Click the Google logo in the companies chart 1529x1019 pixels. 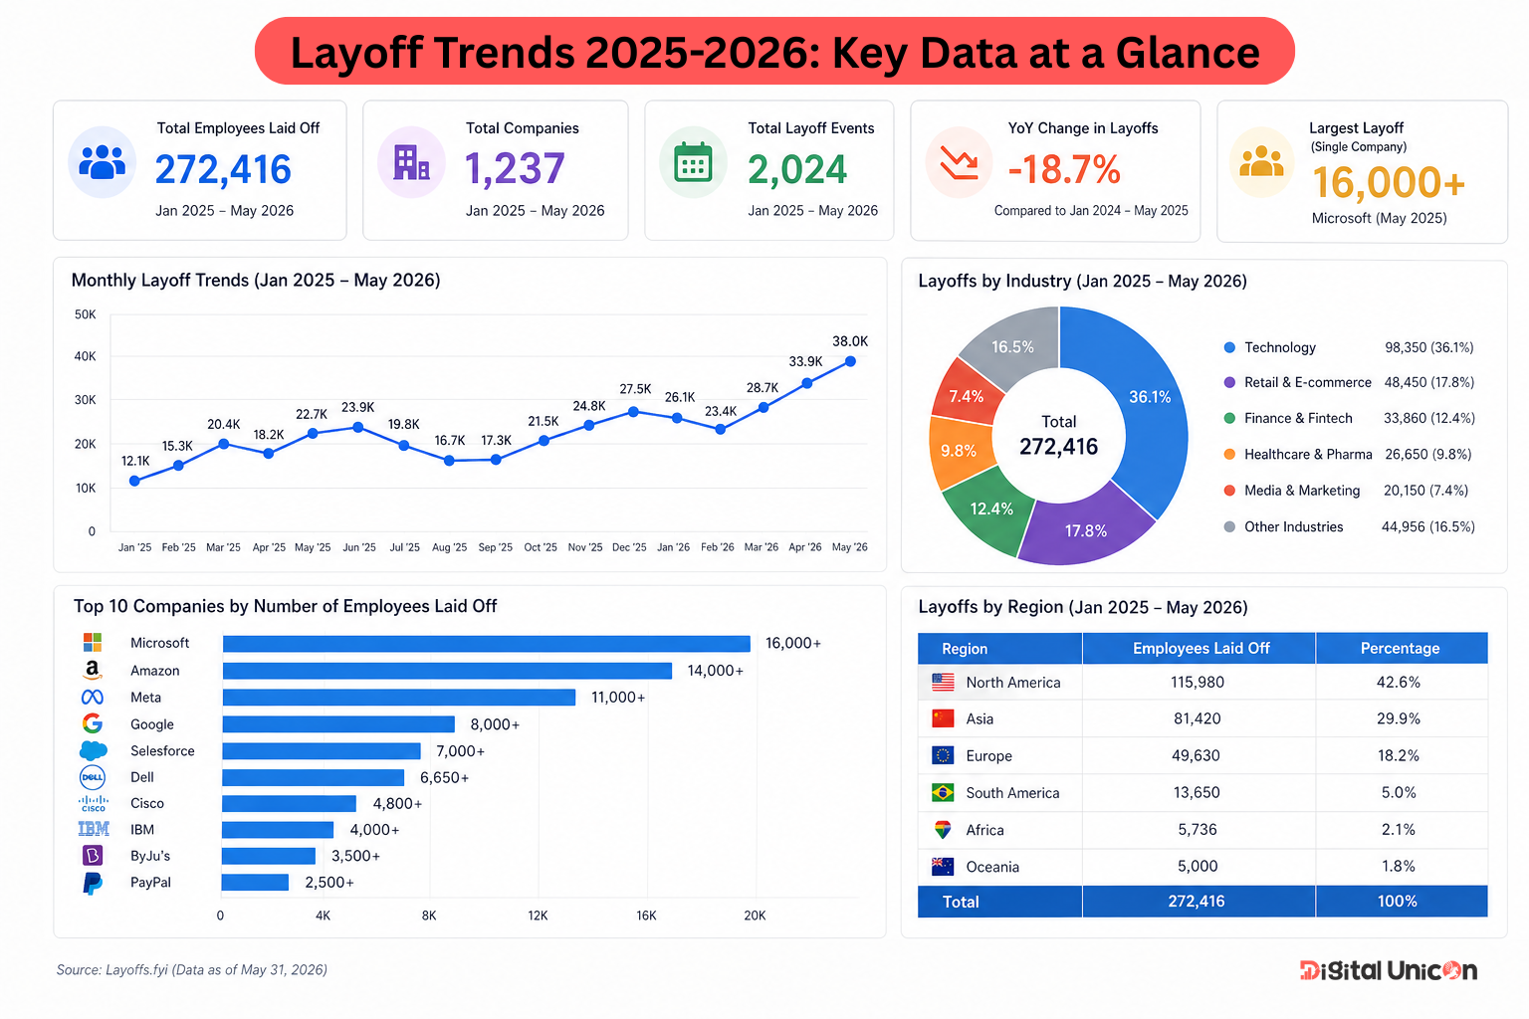[x=93, y=723]
